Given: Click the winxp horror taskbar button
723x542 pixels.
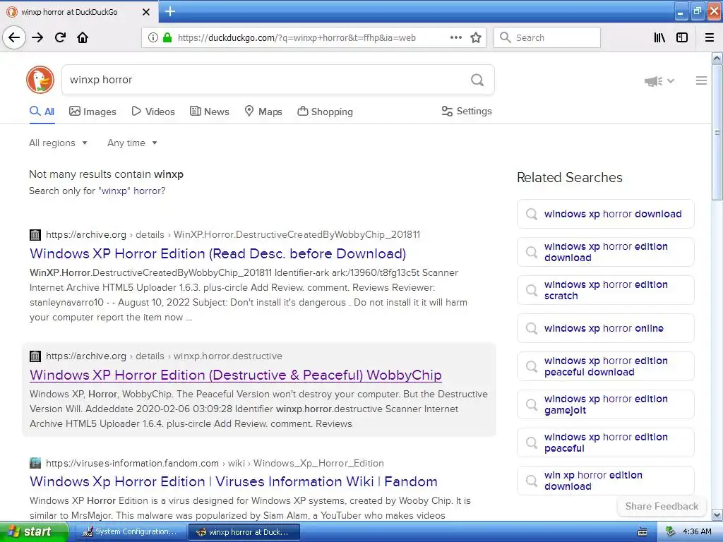Looking at the screenshot, I should (x=244, y=532).
